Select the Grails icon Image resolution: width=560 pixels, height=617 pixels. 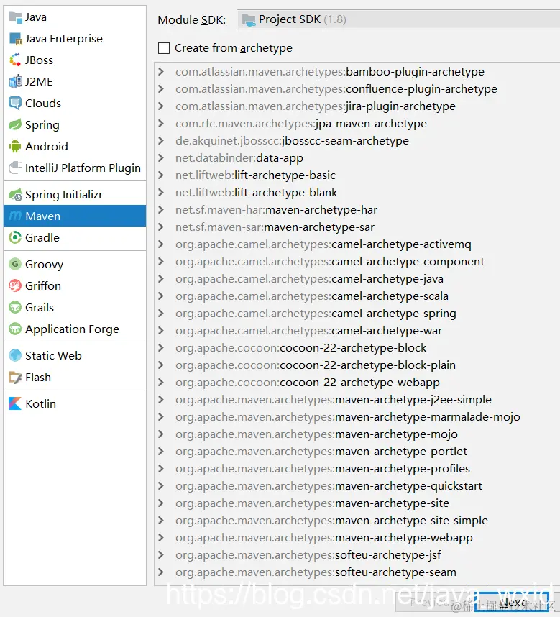tap(15, 307)
